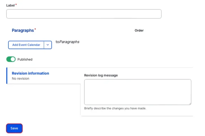The height and width of the screenshot is (136, 205).
Task: Click the Order column header
Action: (x=139, y=30)
